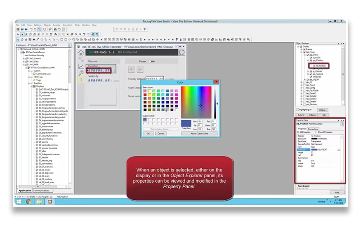Viewport: 361px width, 225px height.
Task: Pick the red basic color swatch
Action: pyautogui.click(x=145, y=94)
